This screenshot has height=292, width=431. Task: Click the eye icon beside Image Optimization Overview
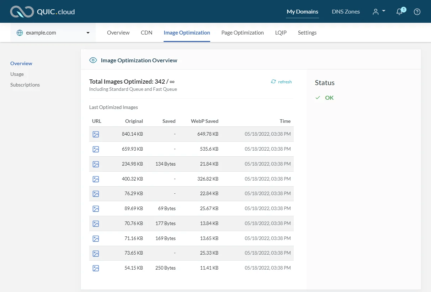pos(93,60)
